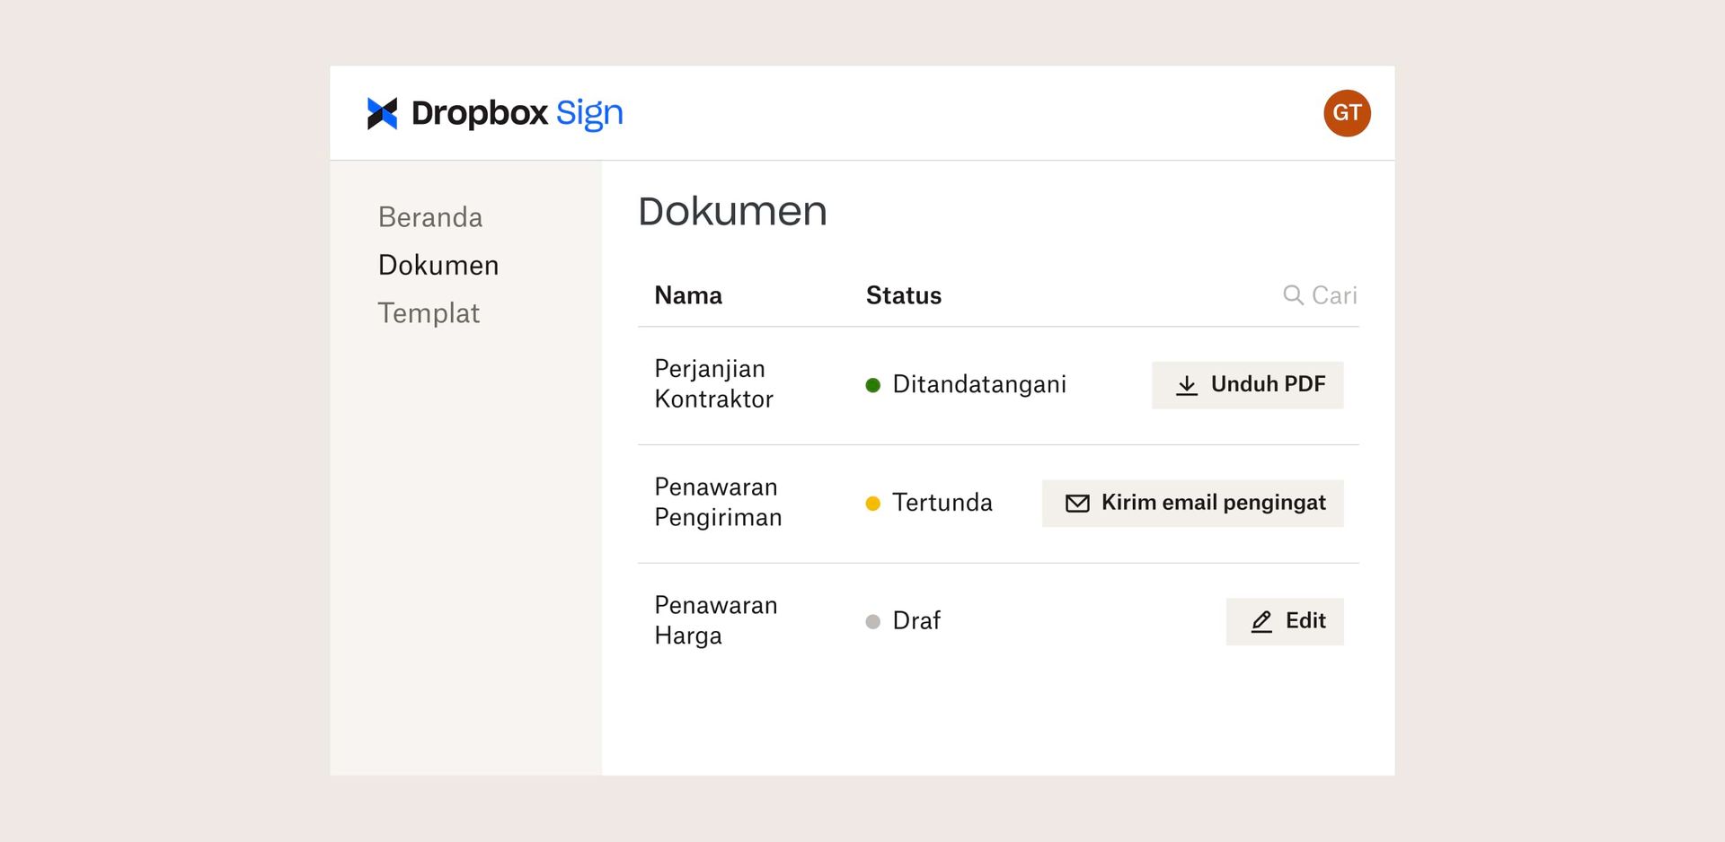The height and width of the screenshot is (842, 1725).
Task: Click the pencil icon on the Edit button
Action: point(1261,621)
